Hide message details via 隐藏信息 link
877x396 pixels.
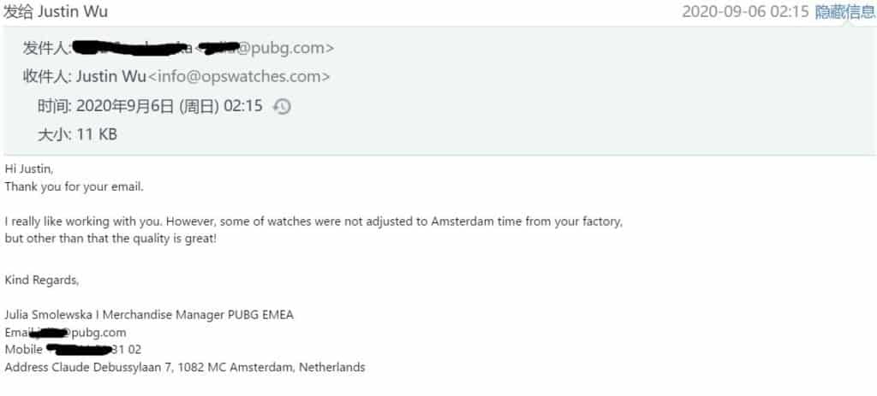click(x=844, y=12)
